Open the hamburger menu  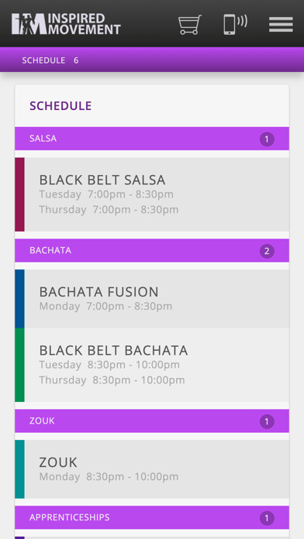coord(281,25)
